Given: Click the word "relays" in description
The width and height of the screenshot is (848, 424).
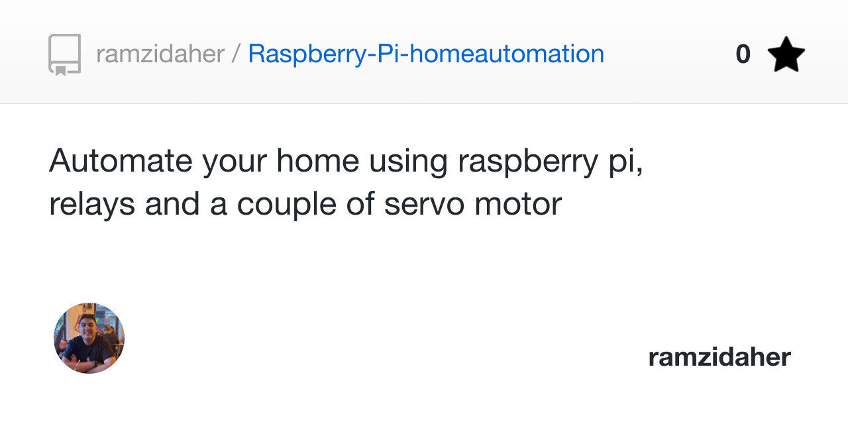Looking at the screenshot, I should pyautogui.click(x=91, y=204).
